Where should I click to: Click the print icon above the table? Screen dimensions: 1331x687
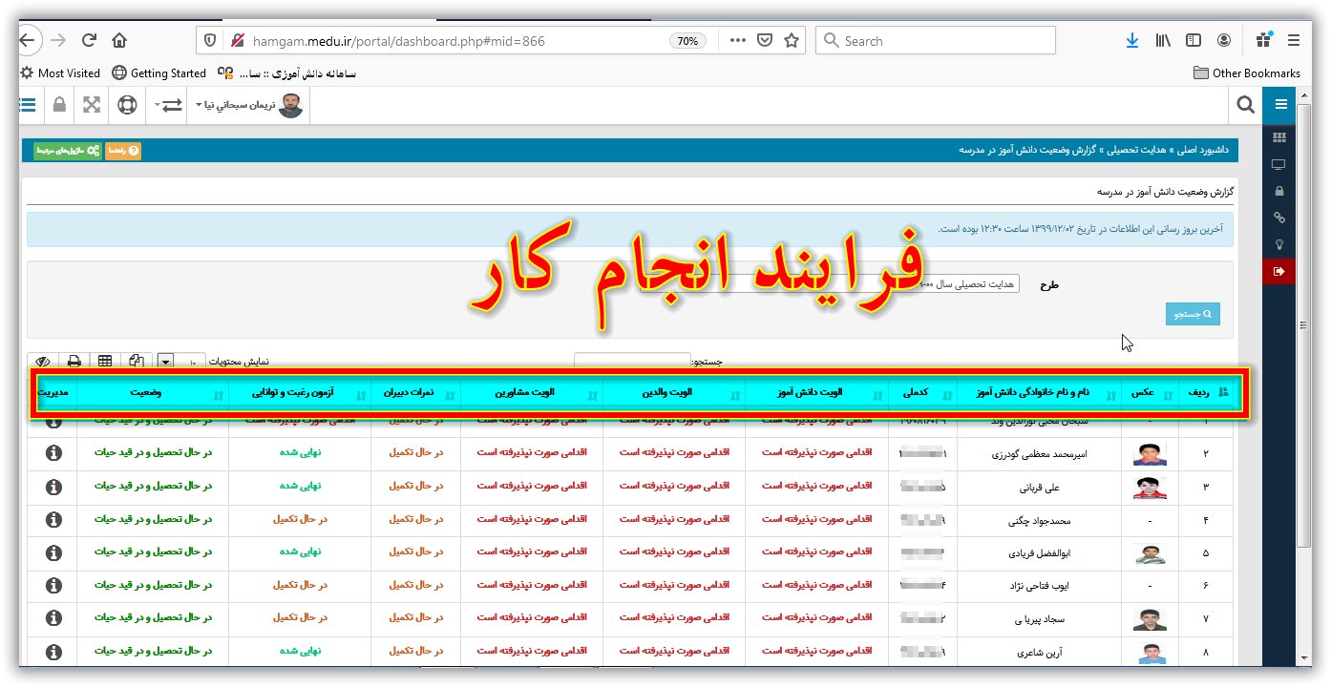point(74,362)
